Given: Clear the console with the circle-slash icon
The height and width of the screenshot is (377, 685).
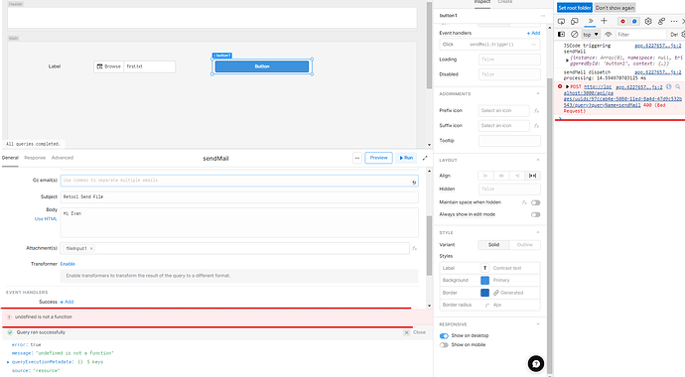Looking at the screenshot, I should click(x=575, y=34).
